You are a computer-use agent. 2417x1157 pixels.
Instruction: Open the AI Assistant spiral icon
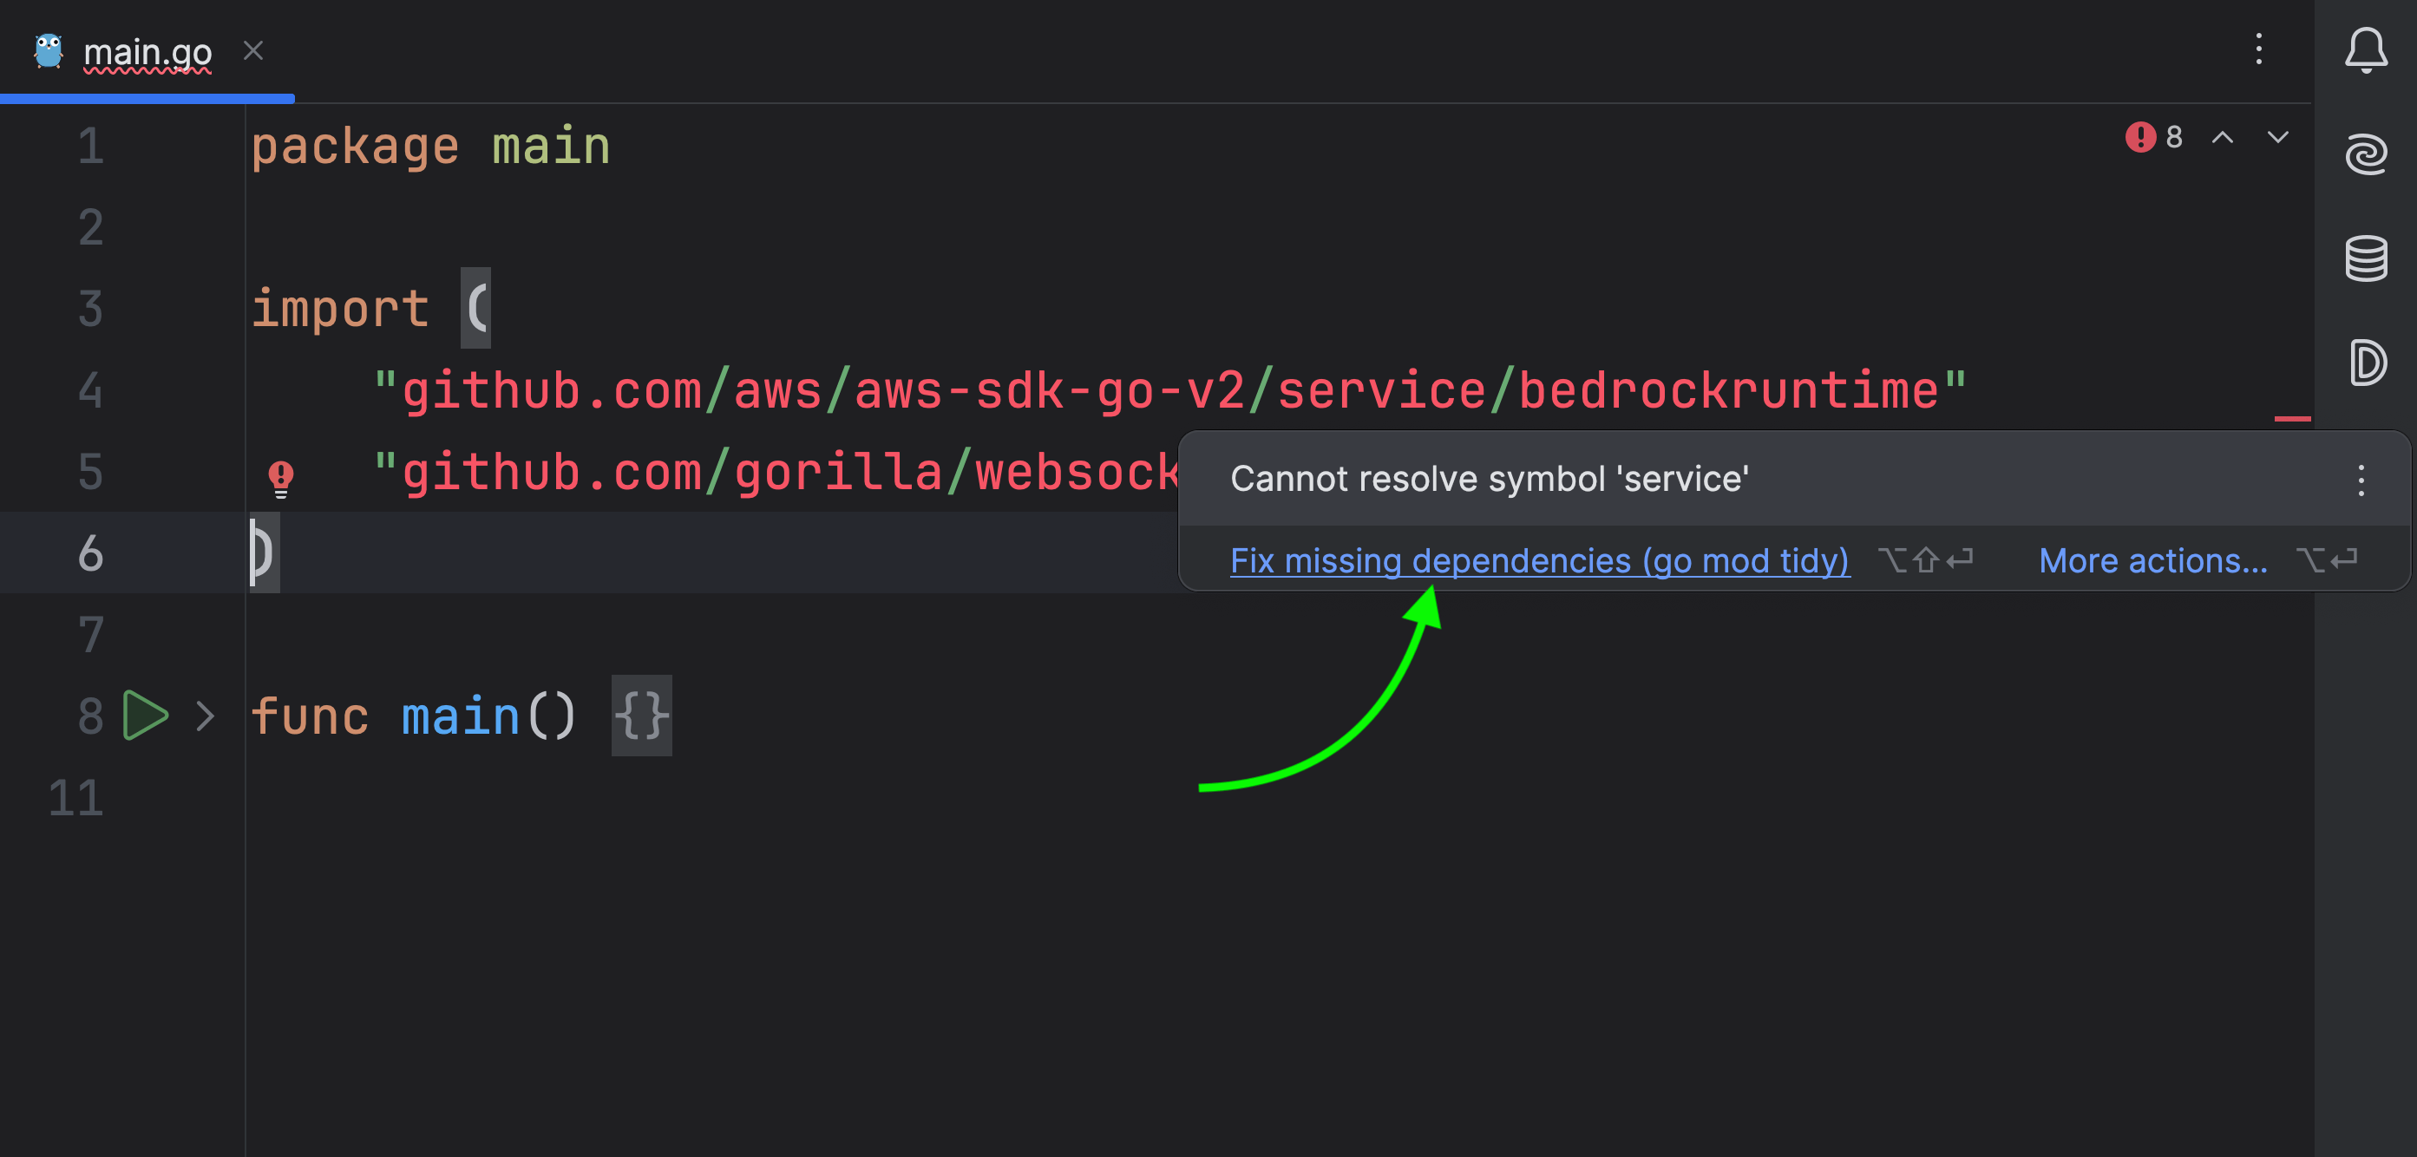(2366, 154)
